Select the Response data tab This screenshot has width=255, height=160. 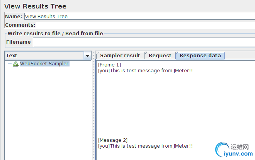click(200, 55)
